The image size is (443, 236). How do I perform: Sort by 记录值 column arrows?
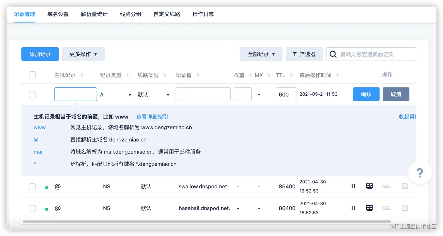pyautogui.click(x=198, y=75)
